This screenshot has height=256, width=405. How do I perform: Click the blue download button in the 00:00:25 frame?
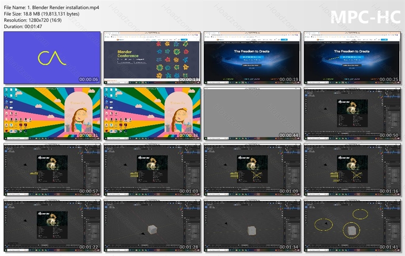coord(351,57)
